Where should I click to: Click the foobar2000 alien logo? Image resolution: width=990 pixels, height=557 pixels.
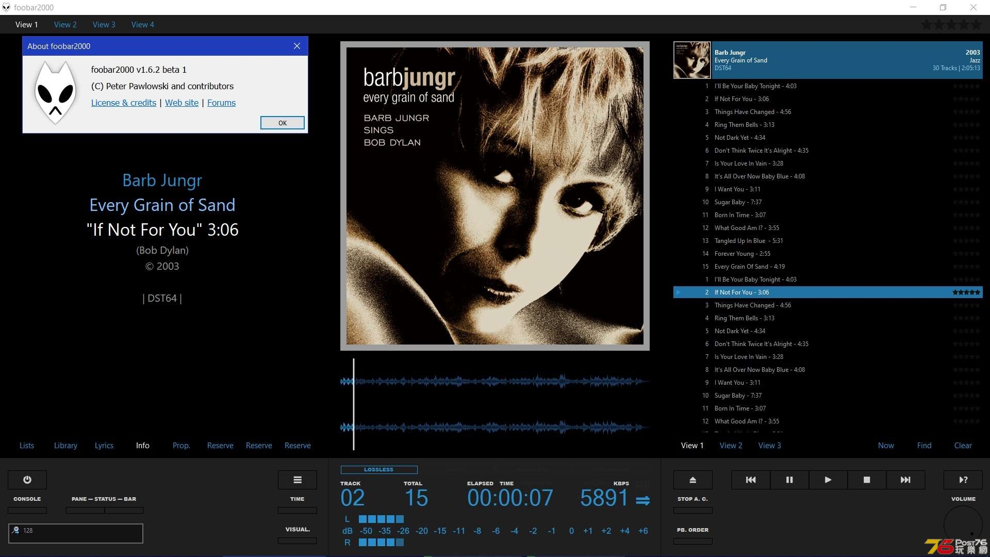pyautogui.click(x=55, y=92)
